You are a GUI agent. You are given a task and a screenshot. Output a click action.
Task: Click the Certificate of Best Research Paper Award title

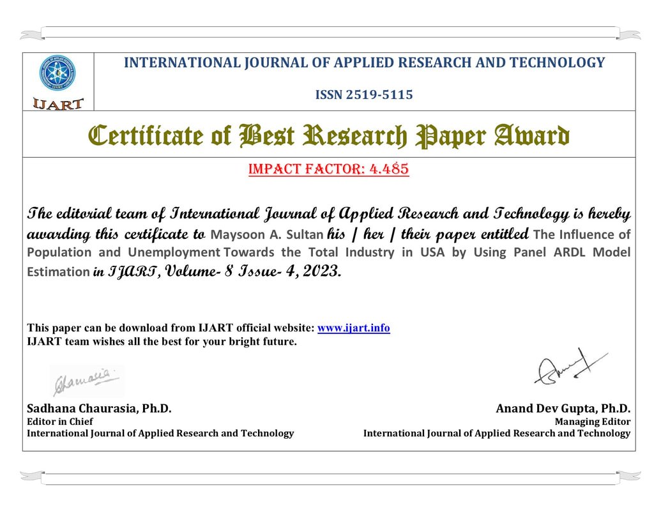pyautogui.click(x=329, y=136)
